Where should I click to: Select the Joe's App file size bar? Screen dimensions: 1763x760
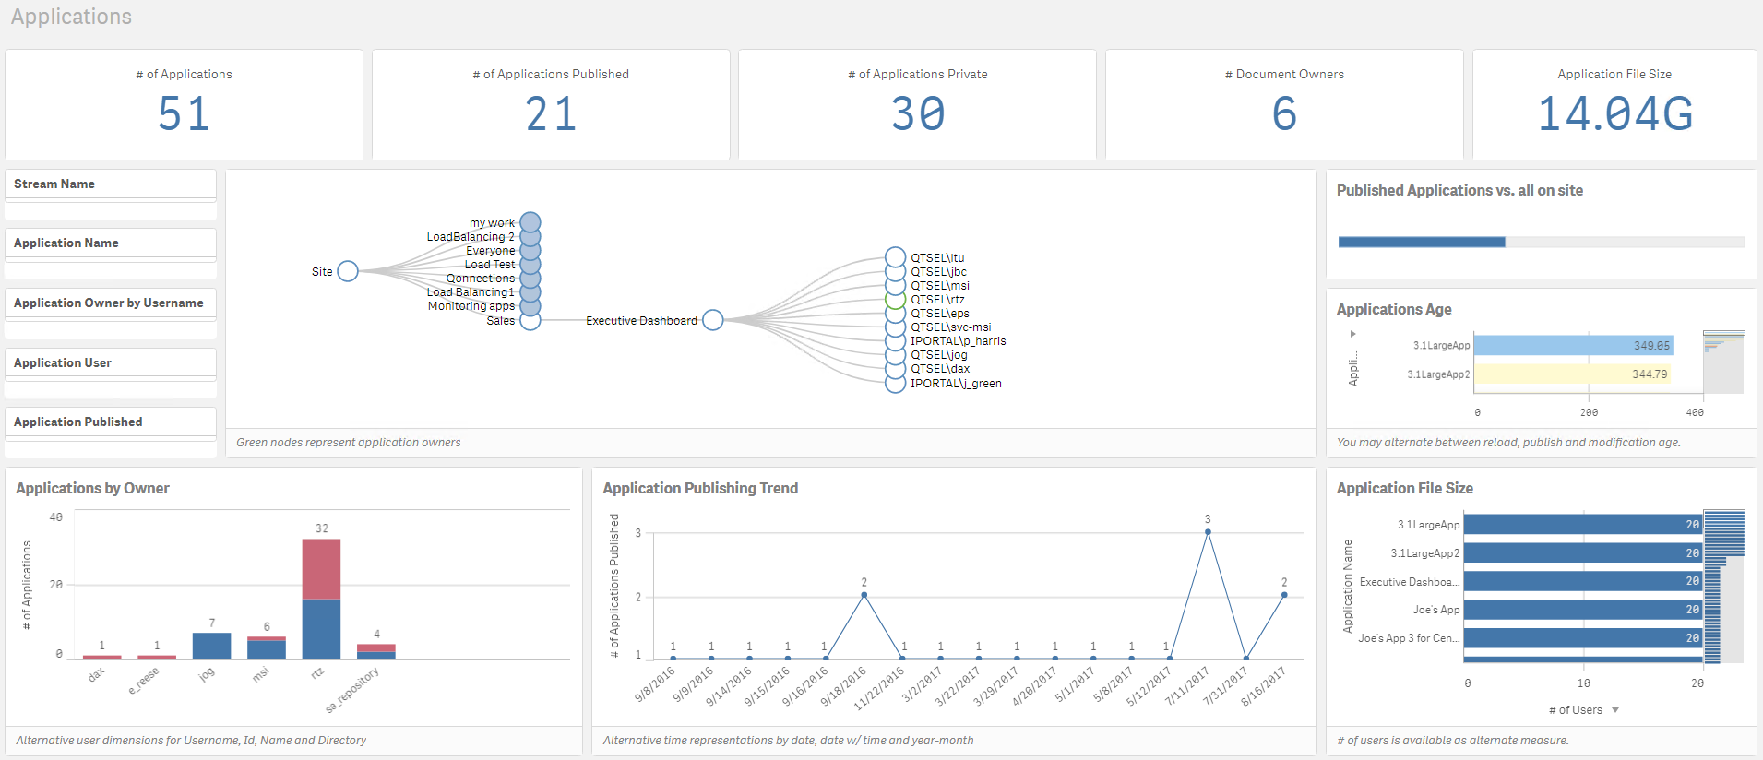1582,610
